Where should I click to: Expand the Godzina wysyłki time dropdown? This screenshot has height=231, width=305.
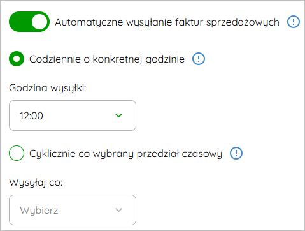pyautogui.click(x=73, y=115)
